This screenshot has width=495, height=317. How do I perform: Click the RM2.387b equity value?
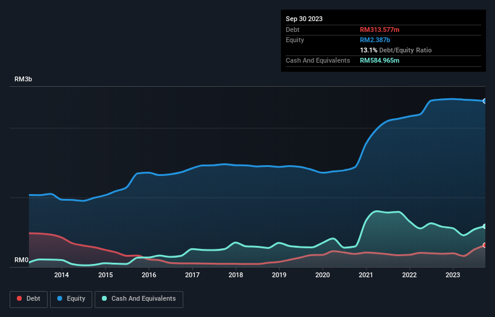click(375, 40)
